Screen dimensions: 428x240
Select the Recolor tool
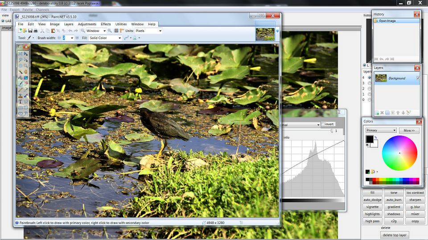(x=26, y=95)
